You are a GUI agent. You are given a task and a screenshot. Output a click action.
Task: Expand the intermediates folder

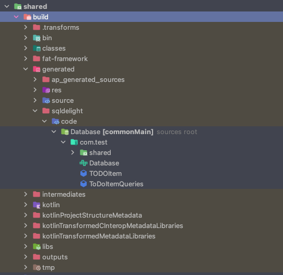(26, 194)
